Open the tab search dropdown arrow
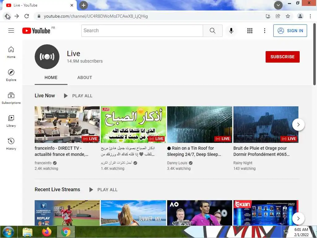The width and height of the screenshot is (317, 238). tap(278, 5)
